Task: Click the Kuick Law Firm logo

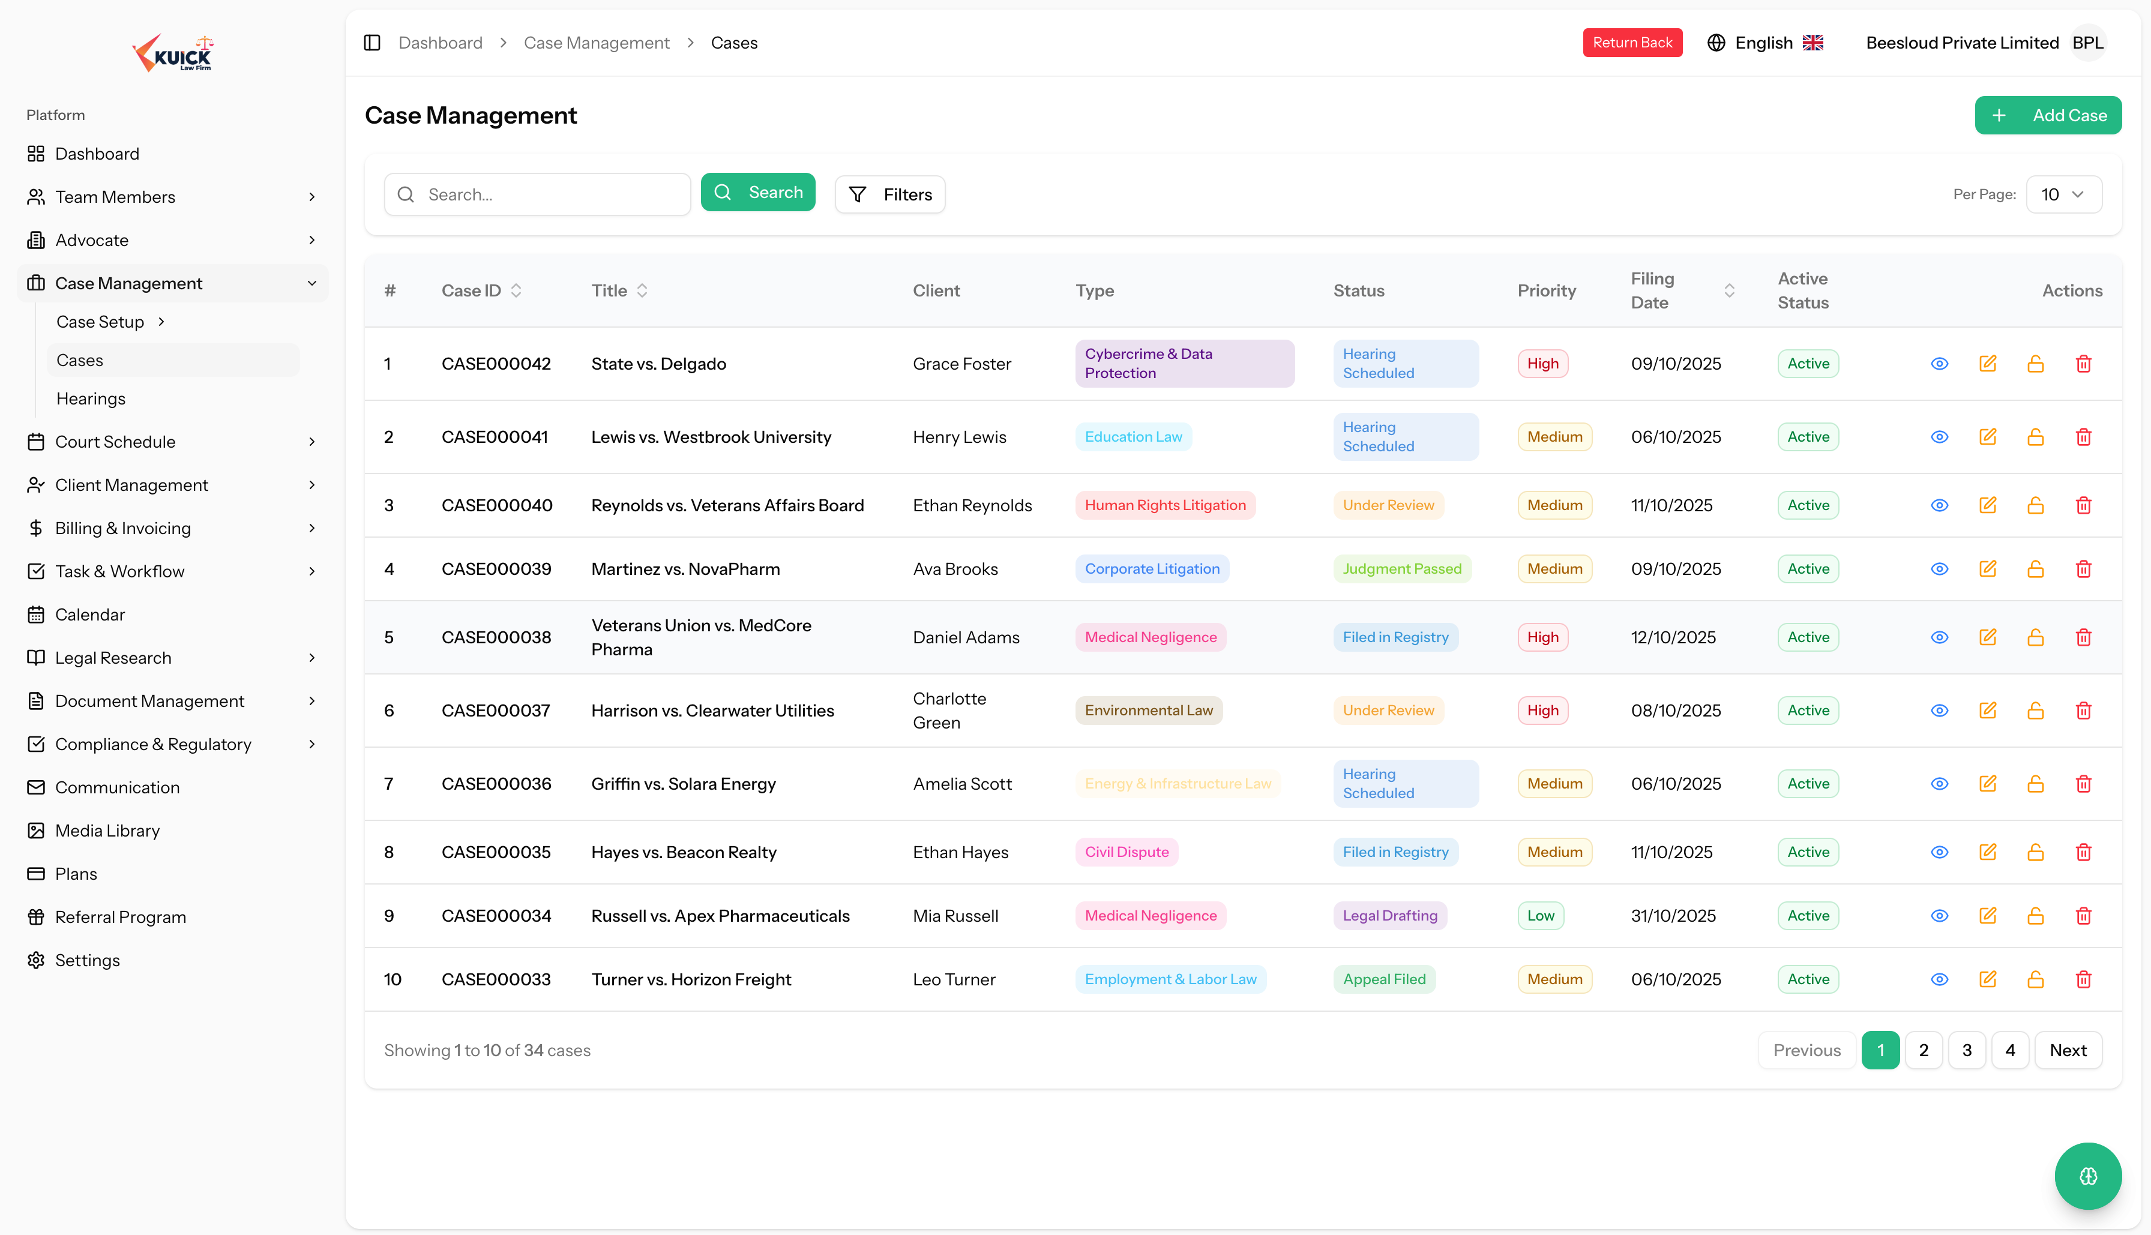Action: [x=173, y=53]
